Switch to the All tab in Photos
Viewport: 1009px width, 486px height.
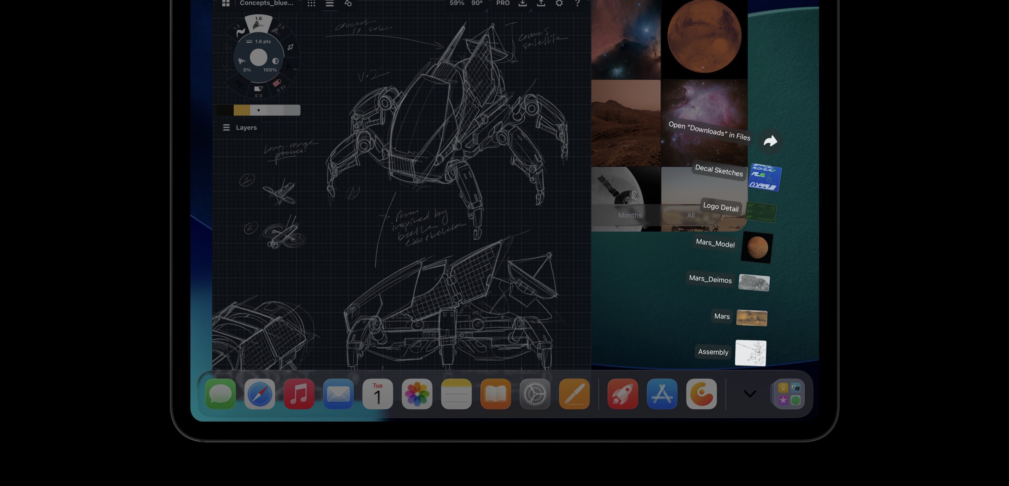click(x=691, y=215)
